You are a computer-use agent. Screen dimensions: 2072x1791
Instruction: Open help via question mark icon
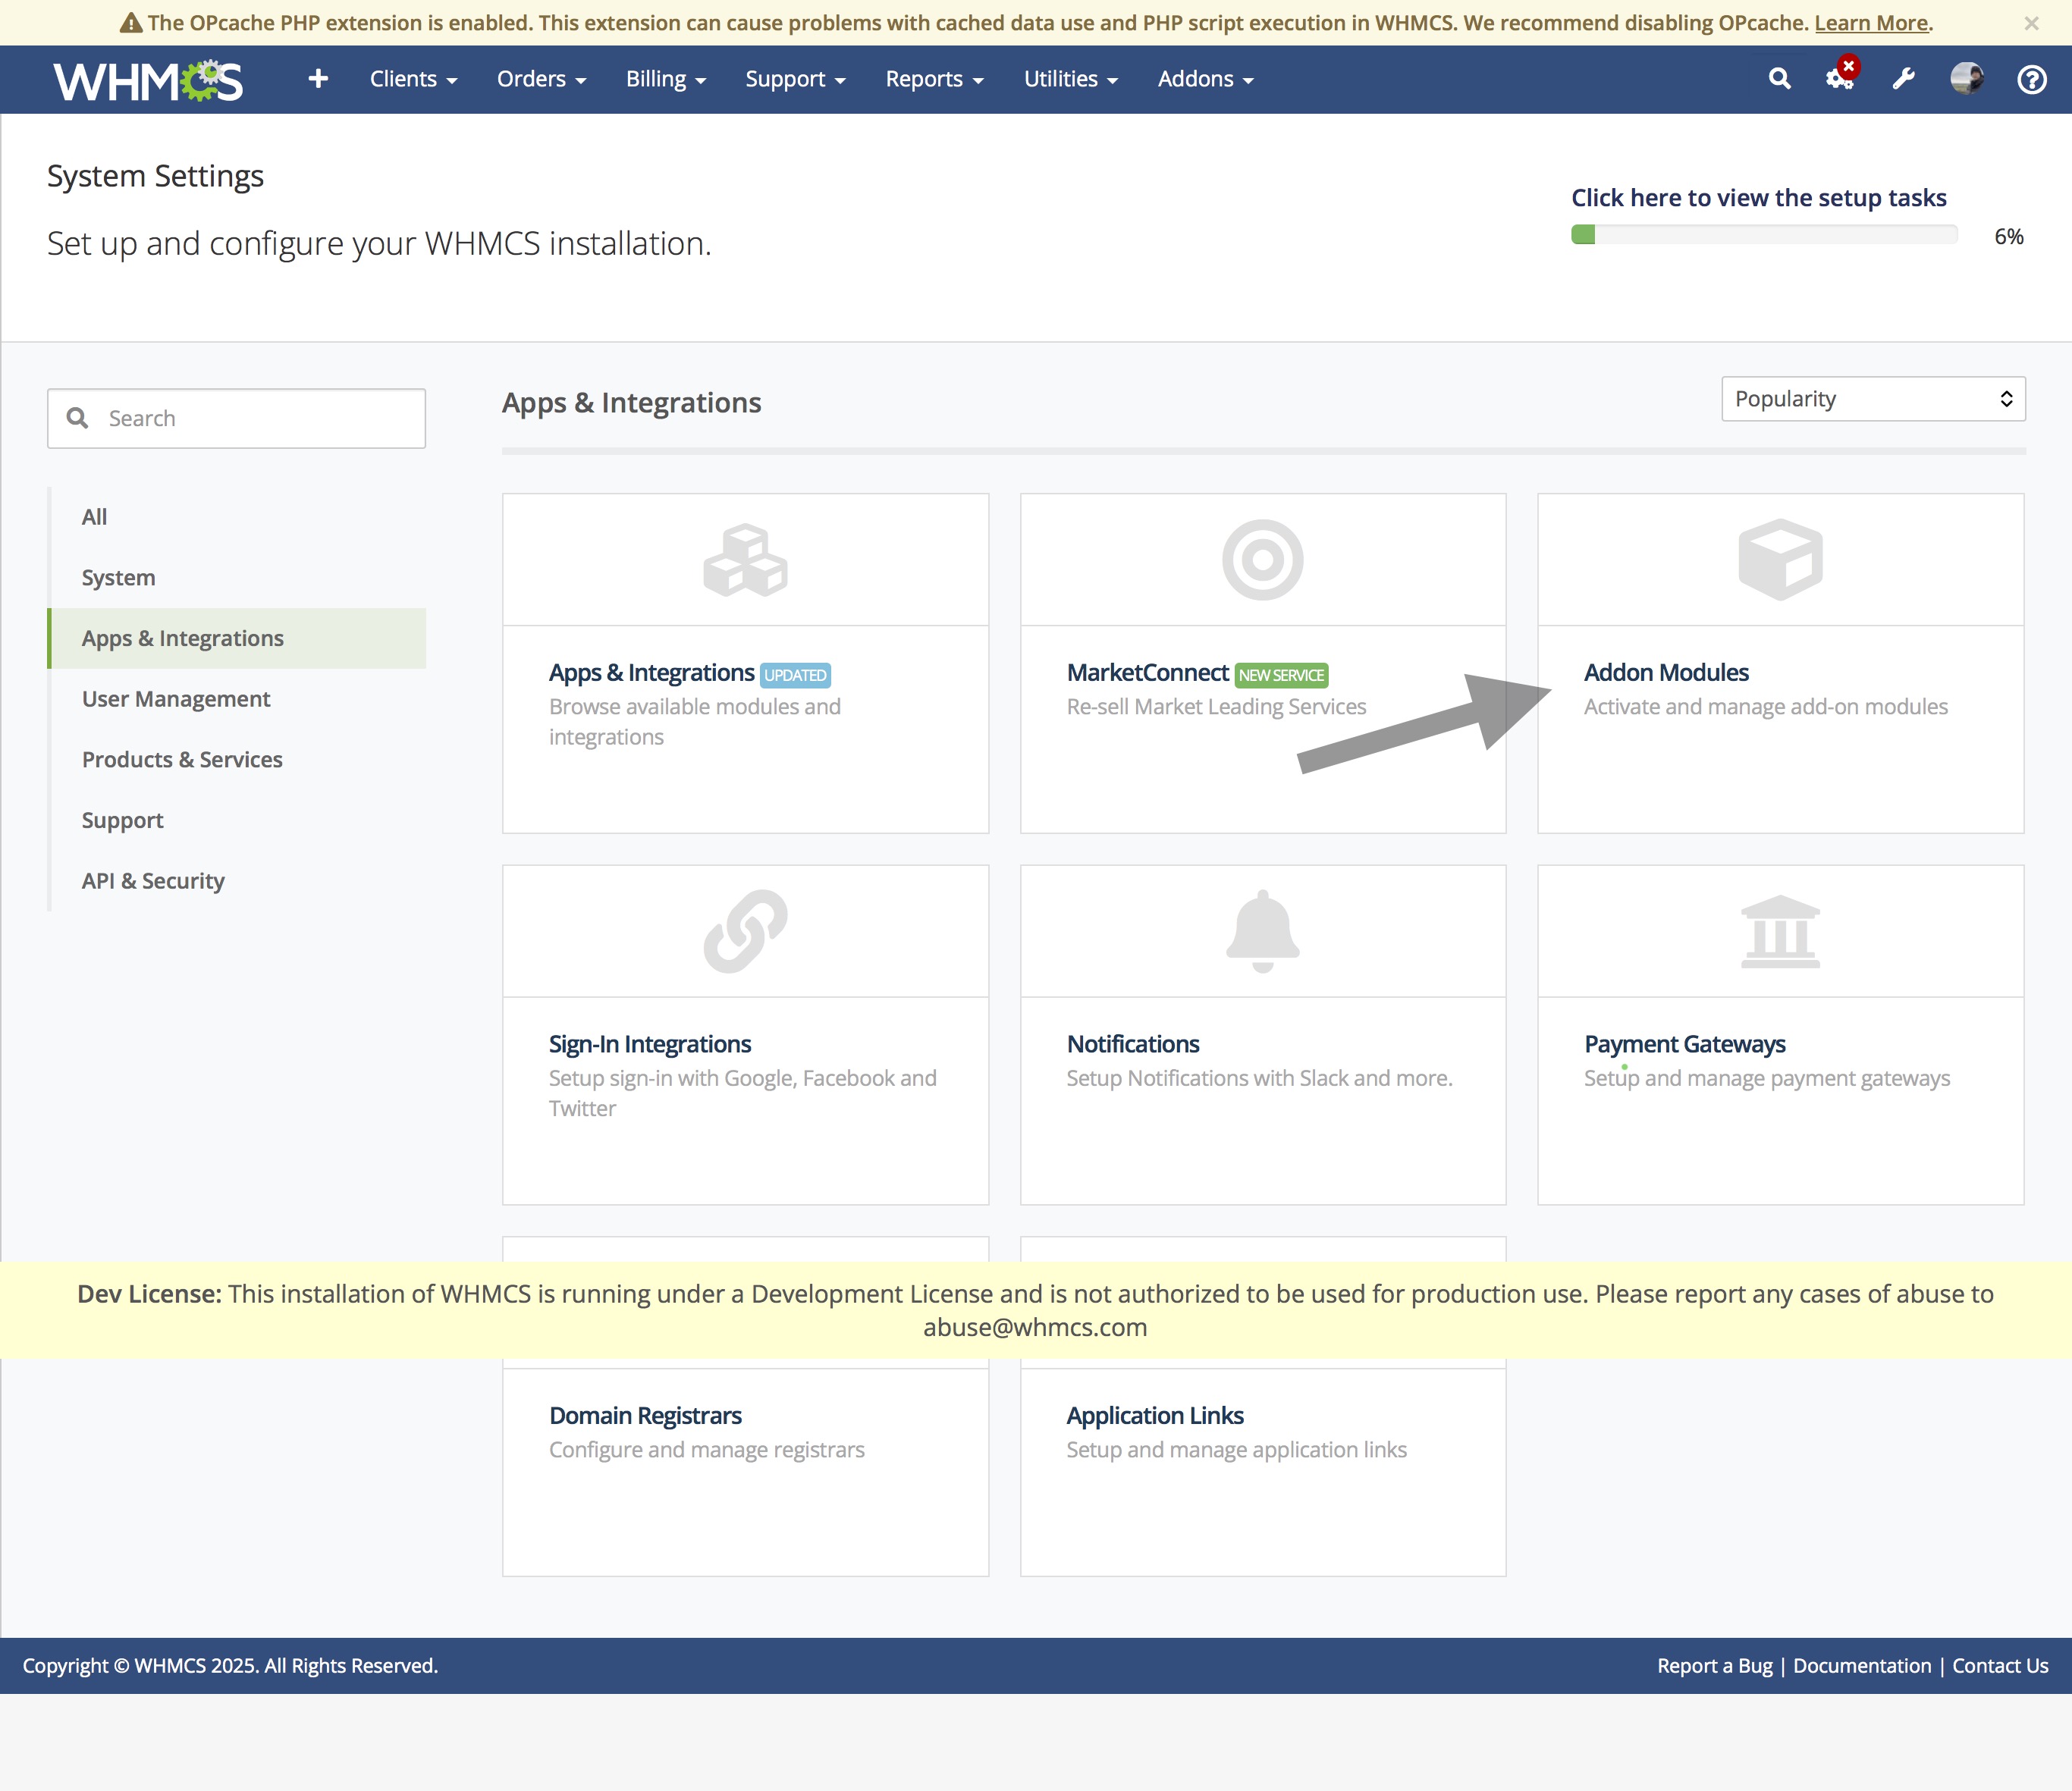[2031, 79]
